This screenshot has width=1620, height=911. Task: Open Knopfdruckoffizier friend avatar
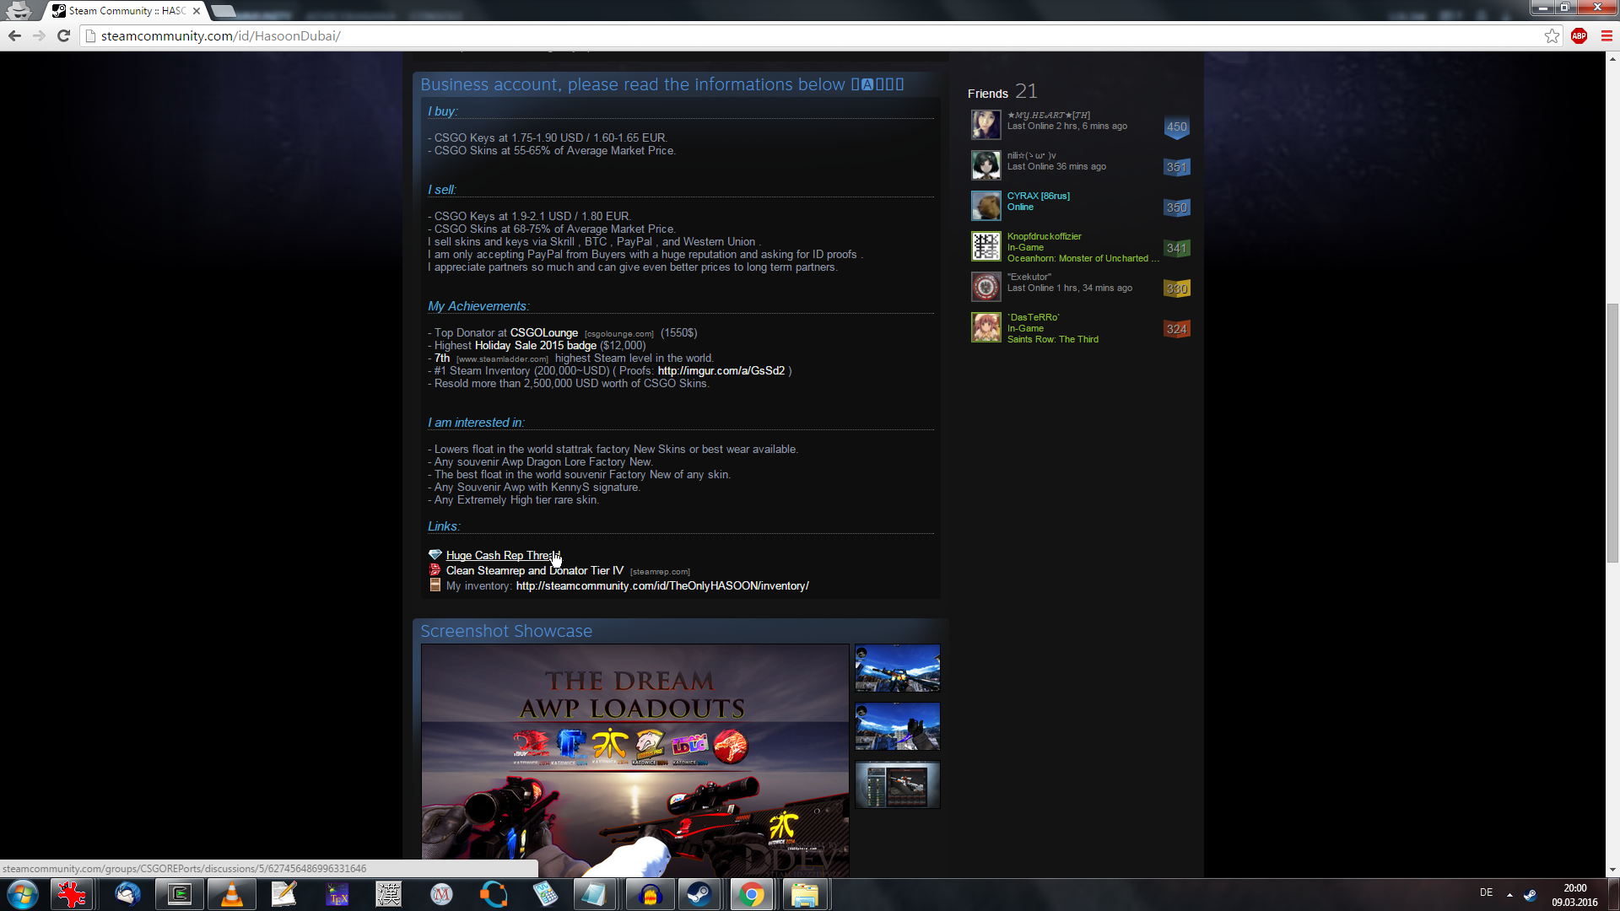pos(985,246)
